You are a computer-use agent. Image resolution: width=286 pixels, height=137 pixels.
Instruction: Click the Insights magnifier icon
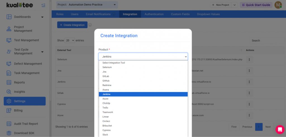pos(9,92)
